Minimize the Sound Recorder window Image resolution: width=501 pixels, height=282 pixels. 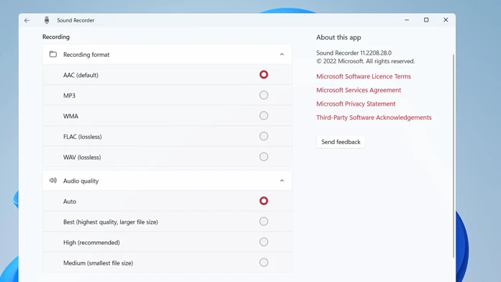tap(407, 20)
